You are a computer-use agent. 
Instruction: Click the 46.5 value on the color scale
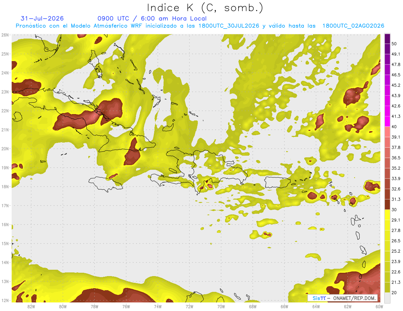pos(396,75)
